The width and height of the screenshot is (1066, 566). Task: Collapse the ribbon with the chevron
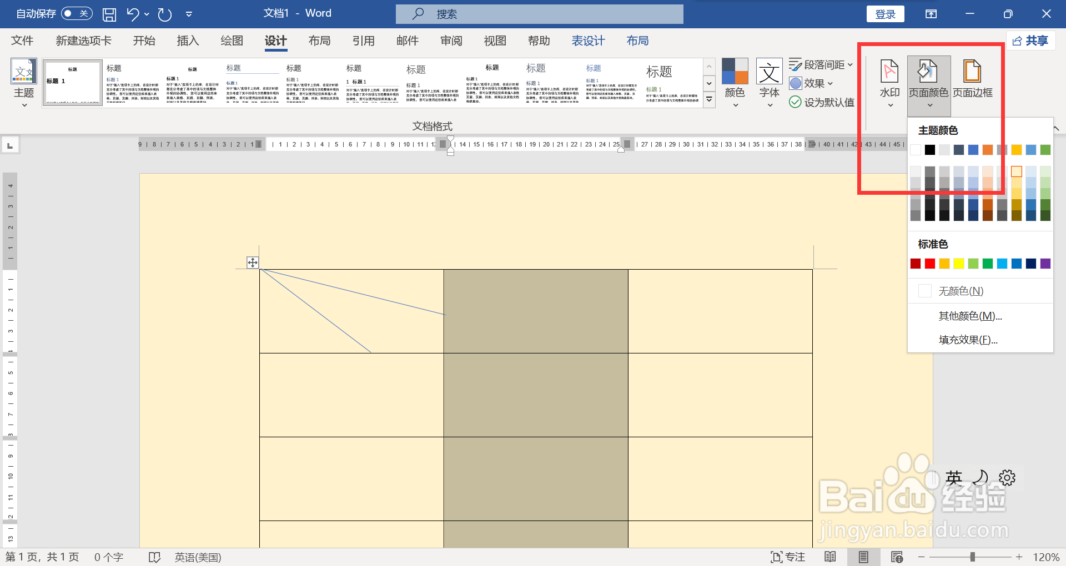tap(1056, 128)
